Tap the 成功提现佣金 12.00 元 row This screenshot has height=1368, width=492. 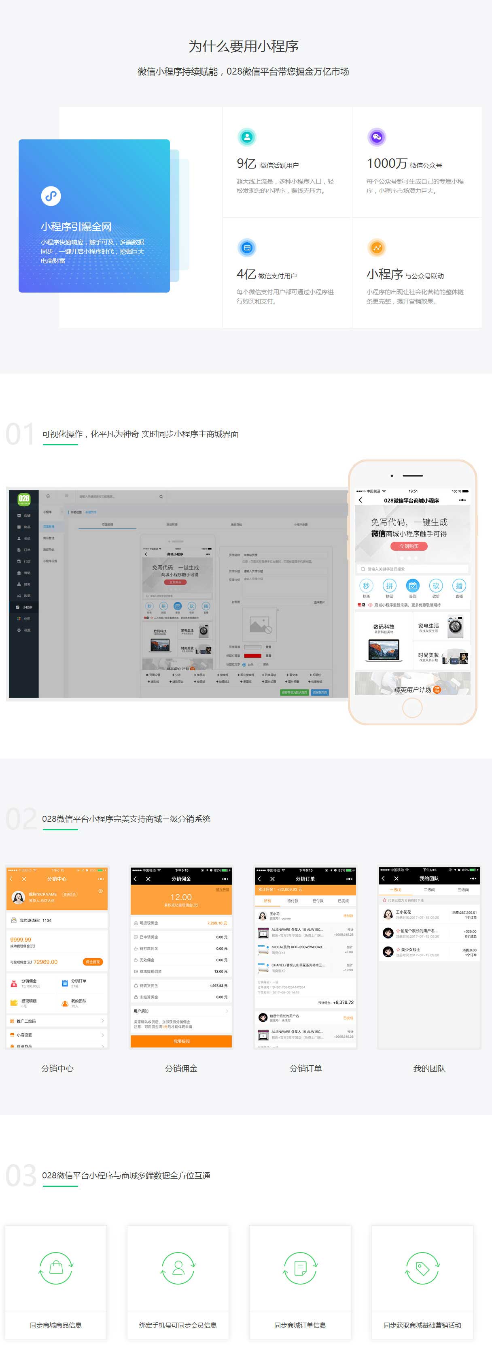pos(181,971)
